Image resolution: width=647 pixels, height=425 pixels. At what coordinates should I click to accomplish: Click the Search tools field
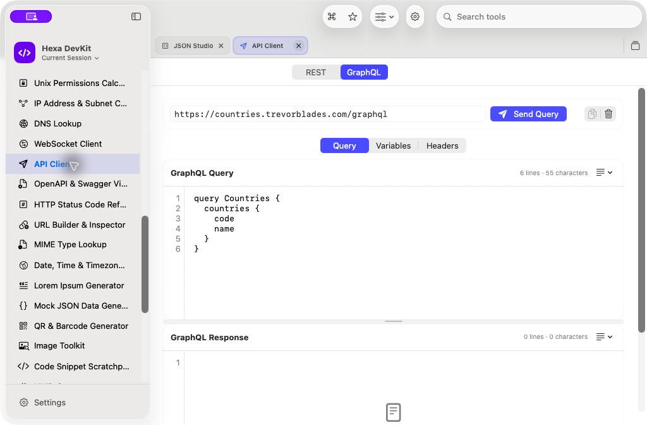point(539,17)
